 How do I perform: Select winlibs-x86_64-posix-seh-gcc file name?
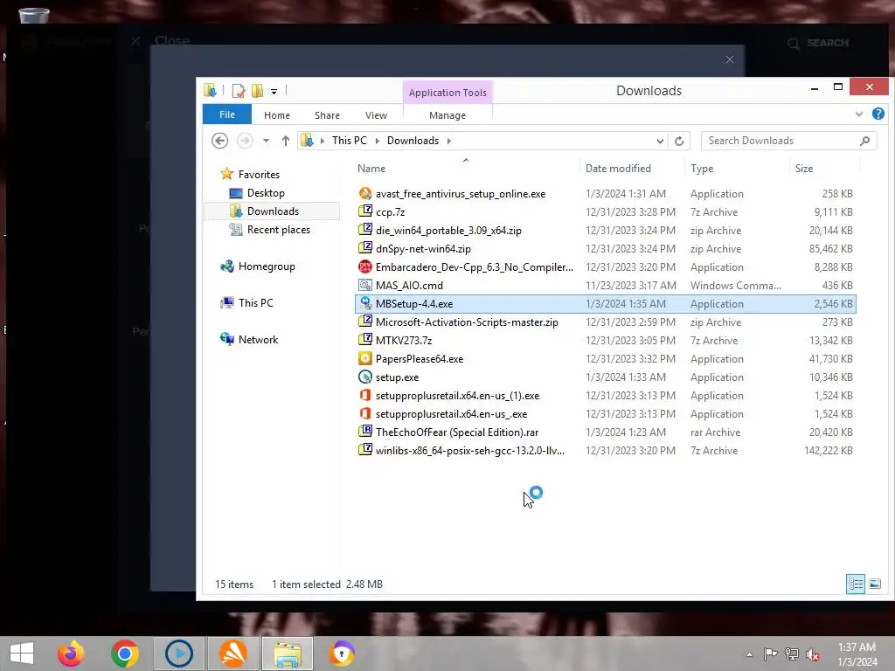point(470,451)
